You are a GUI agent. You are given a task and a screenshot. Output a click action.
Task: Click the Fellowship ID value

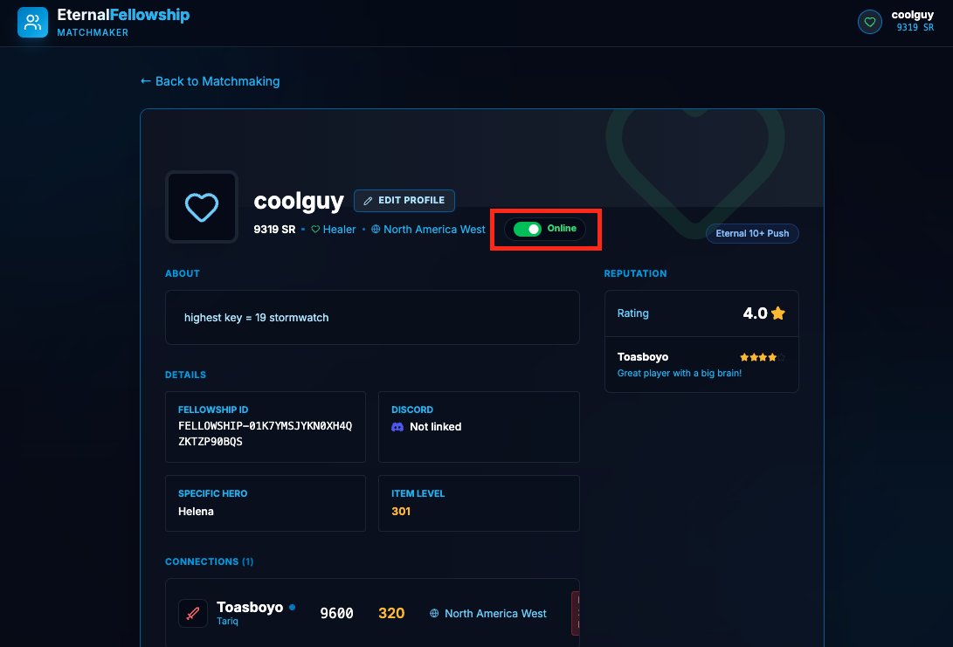click(265, 434)
